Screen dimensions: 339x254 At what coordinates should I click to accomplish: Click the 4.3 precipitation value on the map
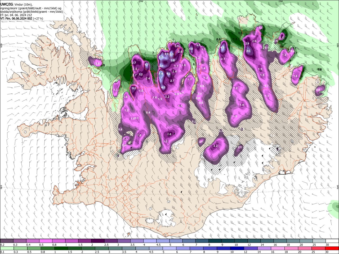(163, 88)
